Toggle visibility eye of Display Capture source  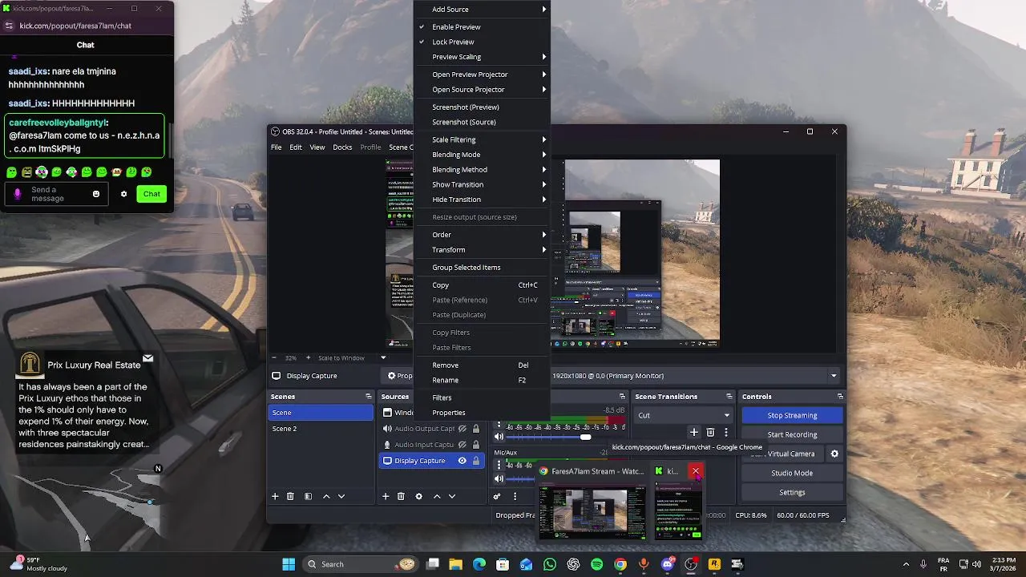462,461
